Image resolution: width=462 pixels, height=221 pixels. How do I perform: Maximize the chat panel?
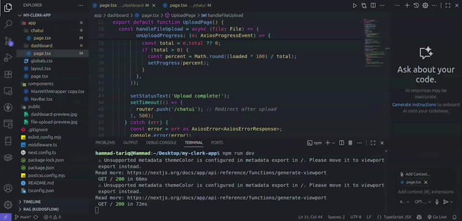(448, 6)
